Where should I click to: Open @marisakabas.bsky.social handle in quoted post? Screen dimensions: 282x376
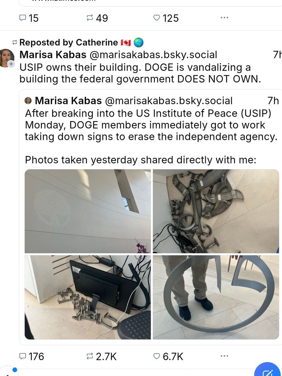(x=168, y=101)
